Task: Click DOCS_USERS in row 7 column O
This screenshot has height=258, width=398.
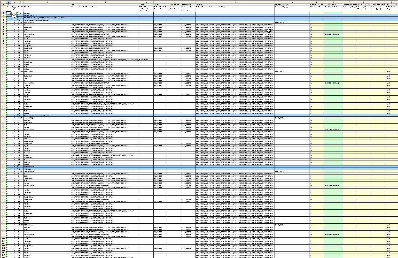Action: (292, 22)
